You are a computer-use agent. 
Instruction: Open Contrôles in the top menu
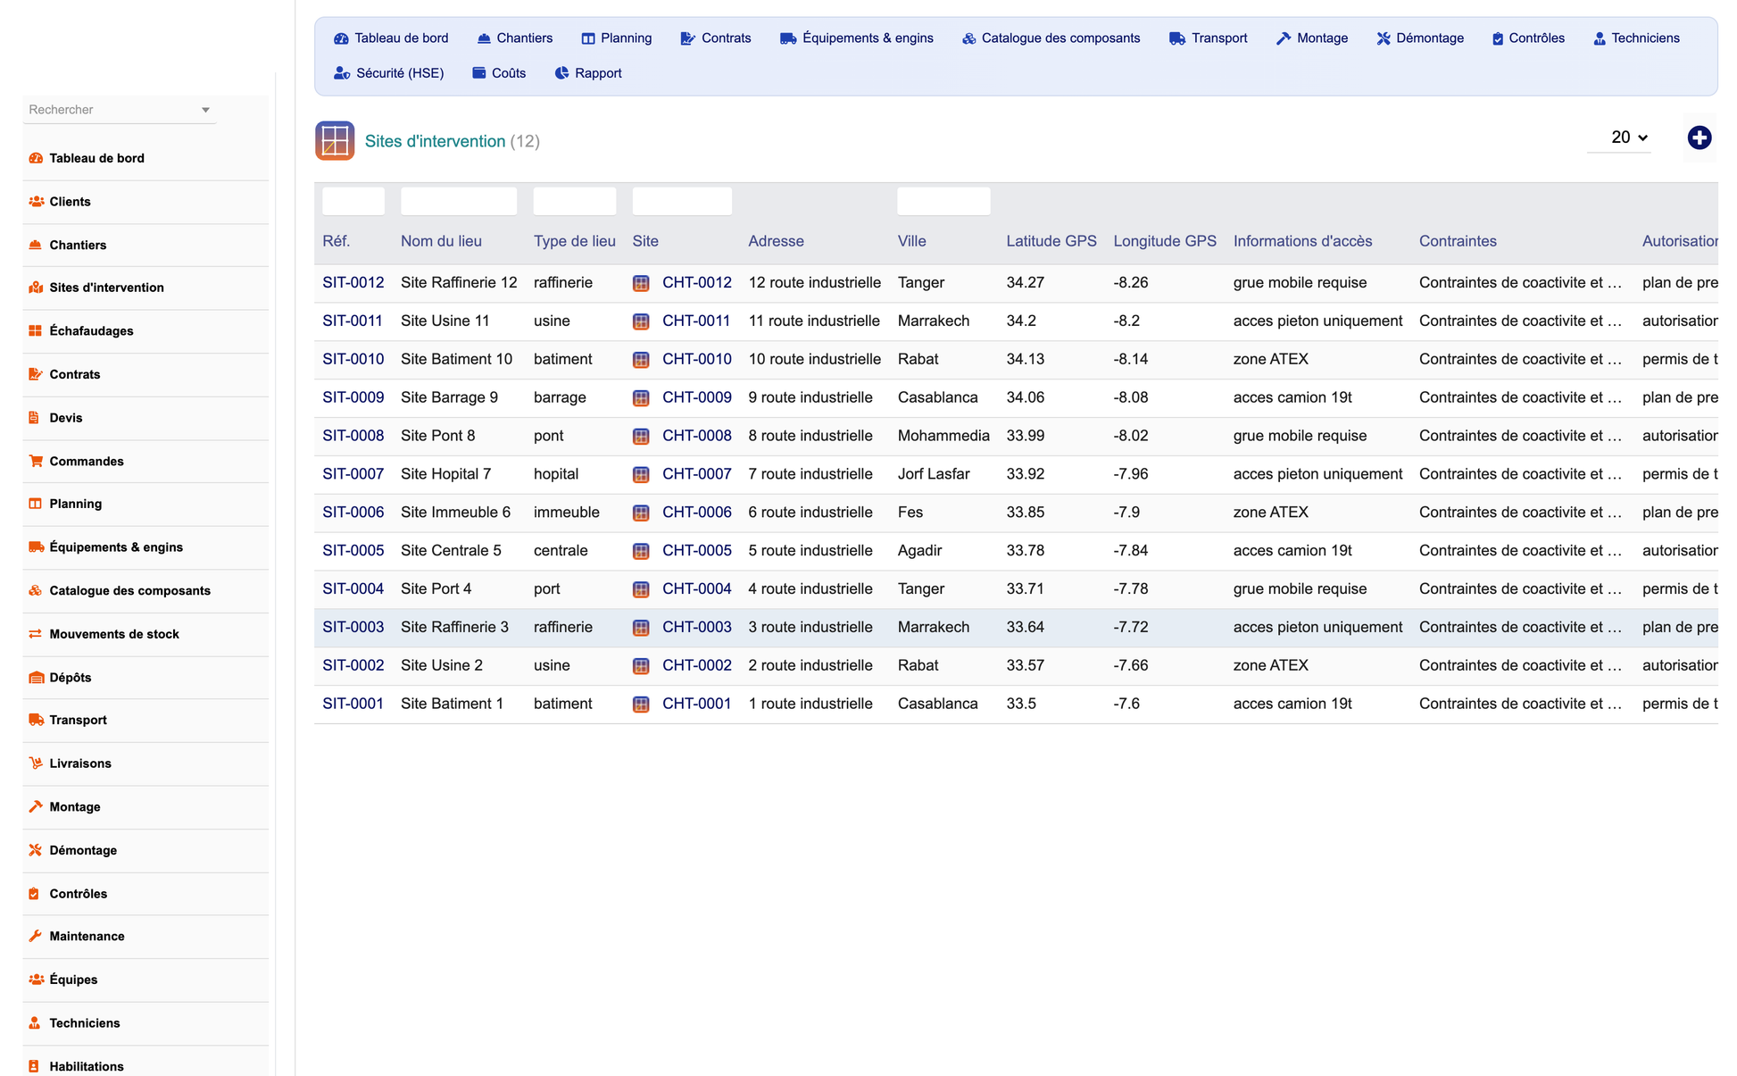[1528, 38]
